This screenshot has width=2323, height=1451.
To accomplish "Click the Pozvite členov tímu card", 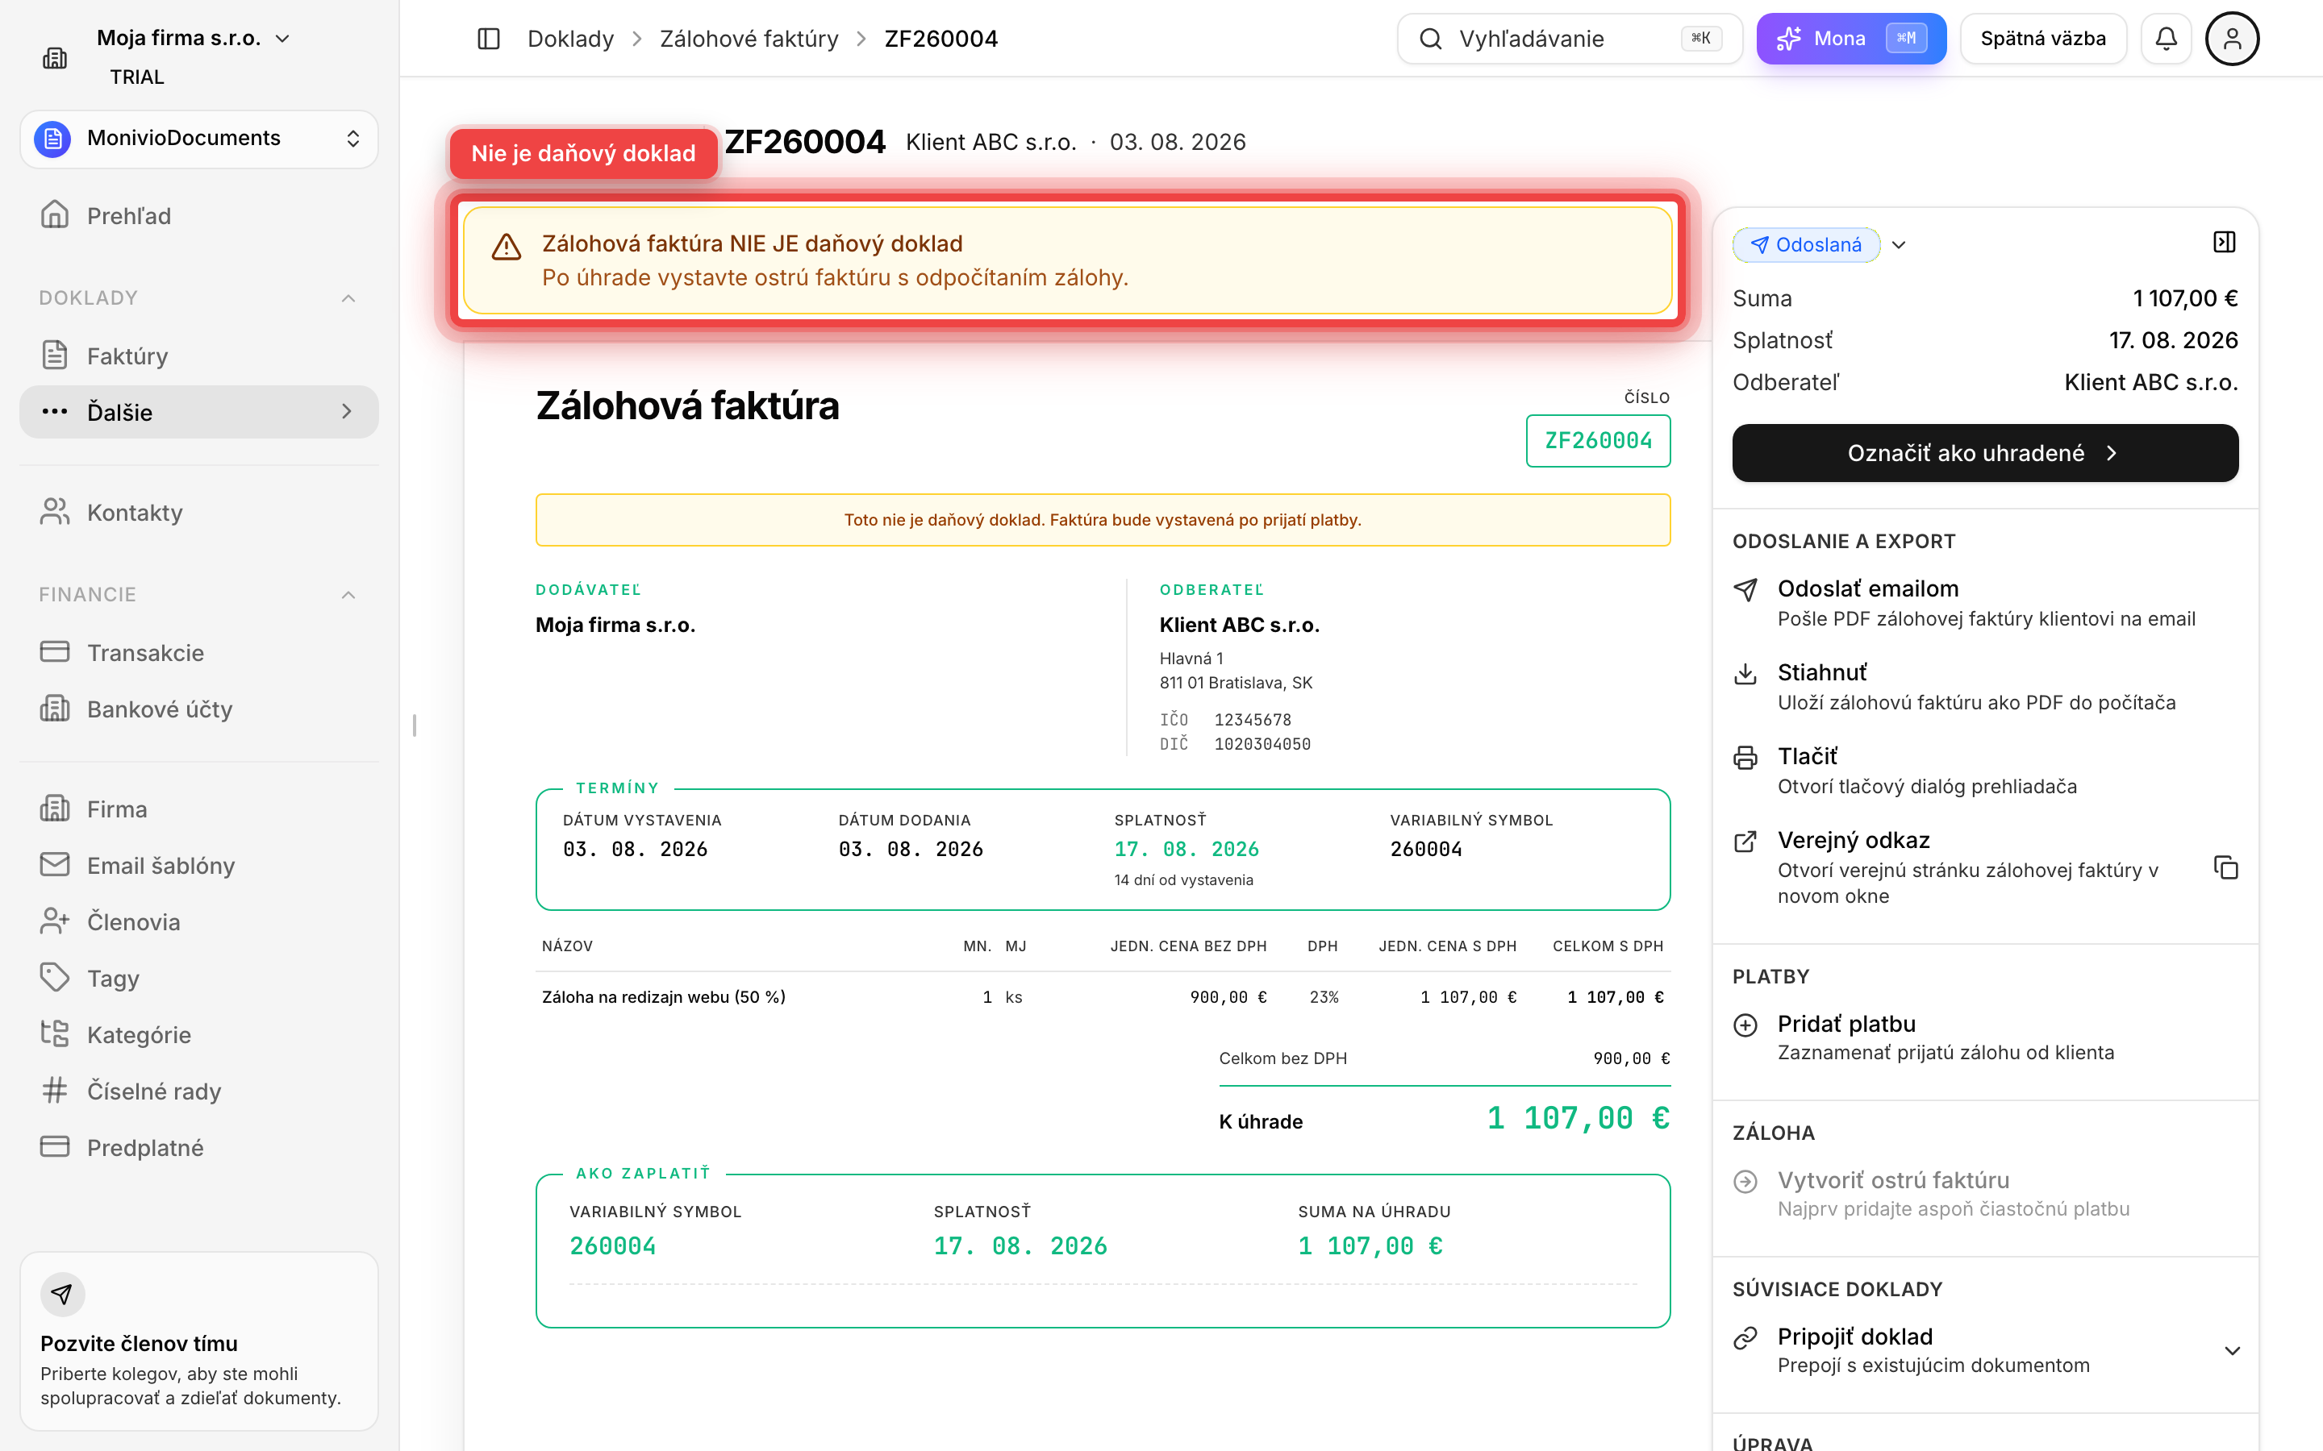I will [x=200, y=1341].
